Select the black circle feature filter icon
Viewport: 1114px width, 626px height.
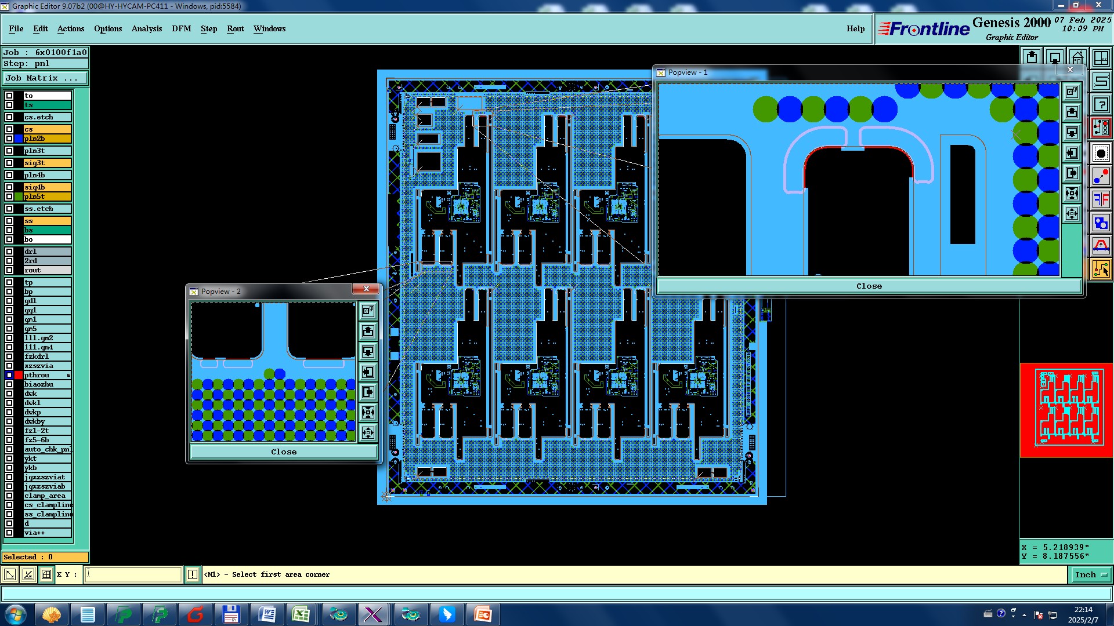click(x=1101, y=153)
